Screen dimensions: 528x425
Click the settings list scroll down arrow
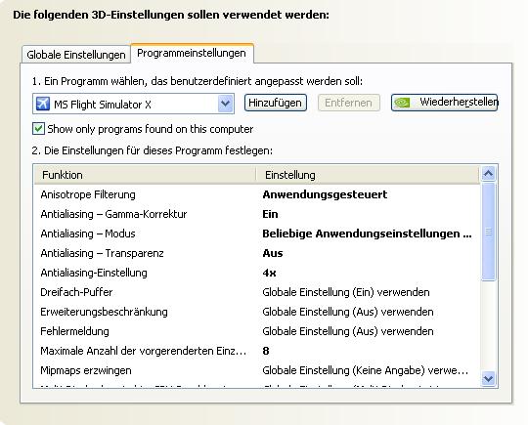pyautogui.click(x=488, y=378)
